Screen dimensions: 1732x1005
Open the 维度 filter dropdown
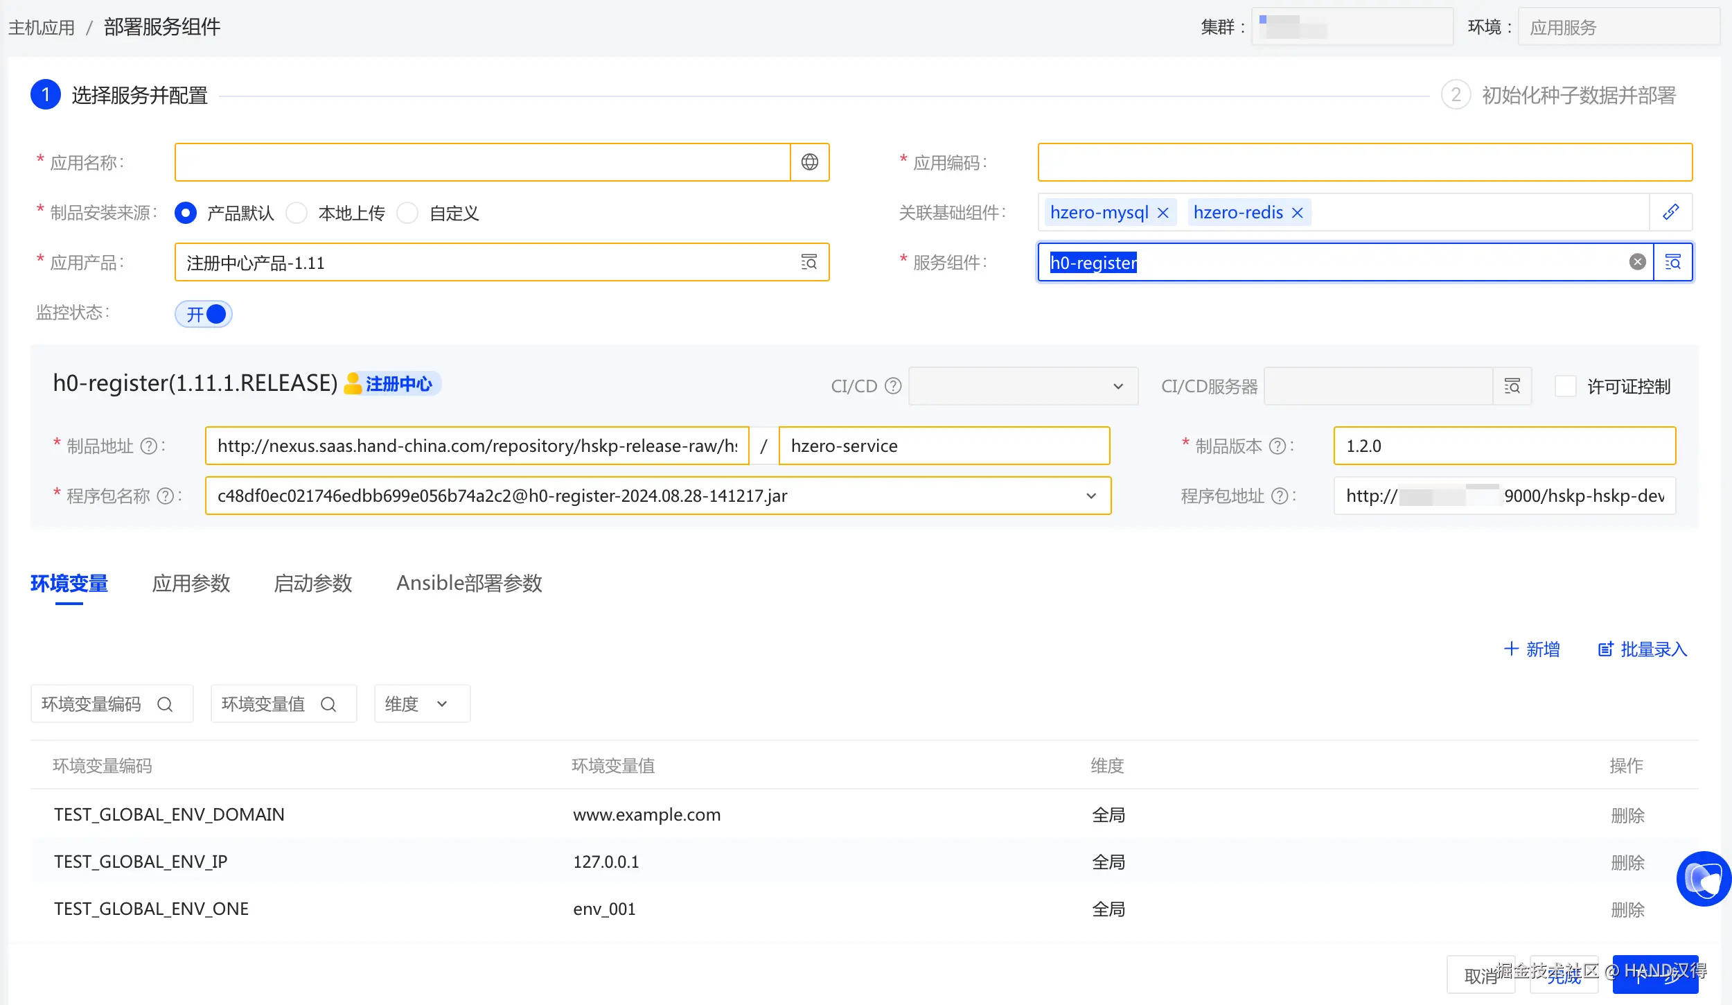pos(421,704)
